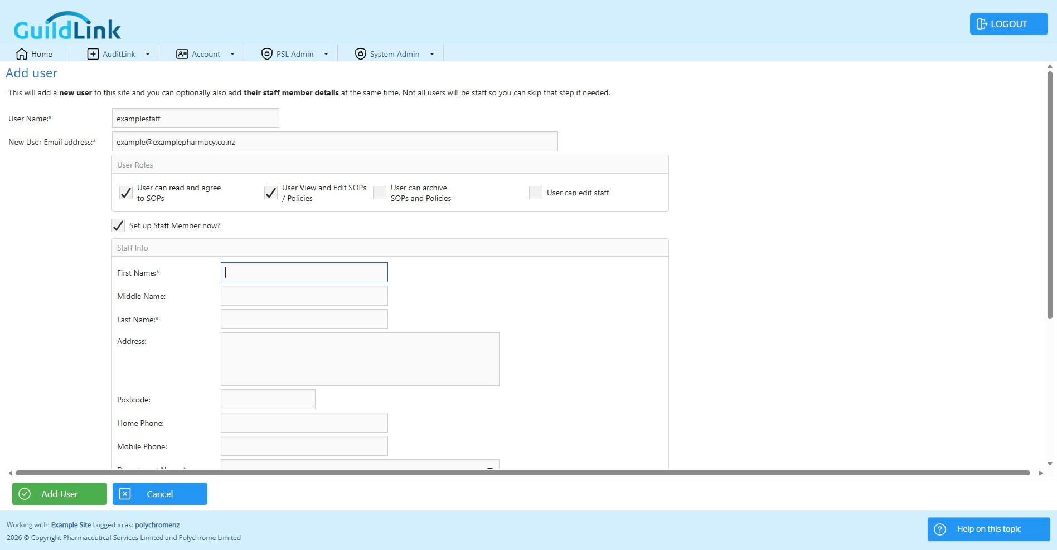Click the Cancel X icon
Viewport: 1057px width, 550px height.
click(x=125, y=494)
